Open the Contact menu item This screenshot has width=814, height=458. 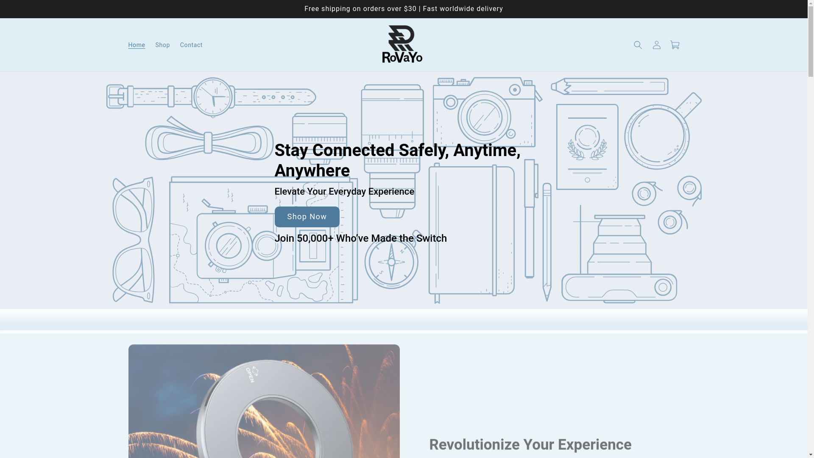[x=191, y=45]
